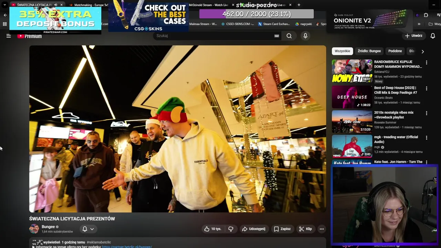
Task: Open the partner.betclic.pl description link
Action: (127, 247)
